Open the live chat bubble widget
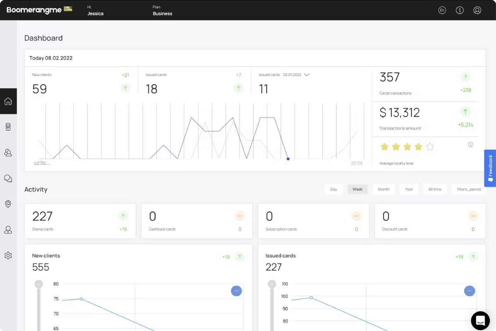Image resolution: width=496 pixels, height=331 pixels. (480, 321)
